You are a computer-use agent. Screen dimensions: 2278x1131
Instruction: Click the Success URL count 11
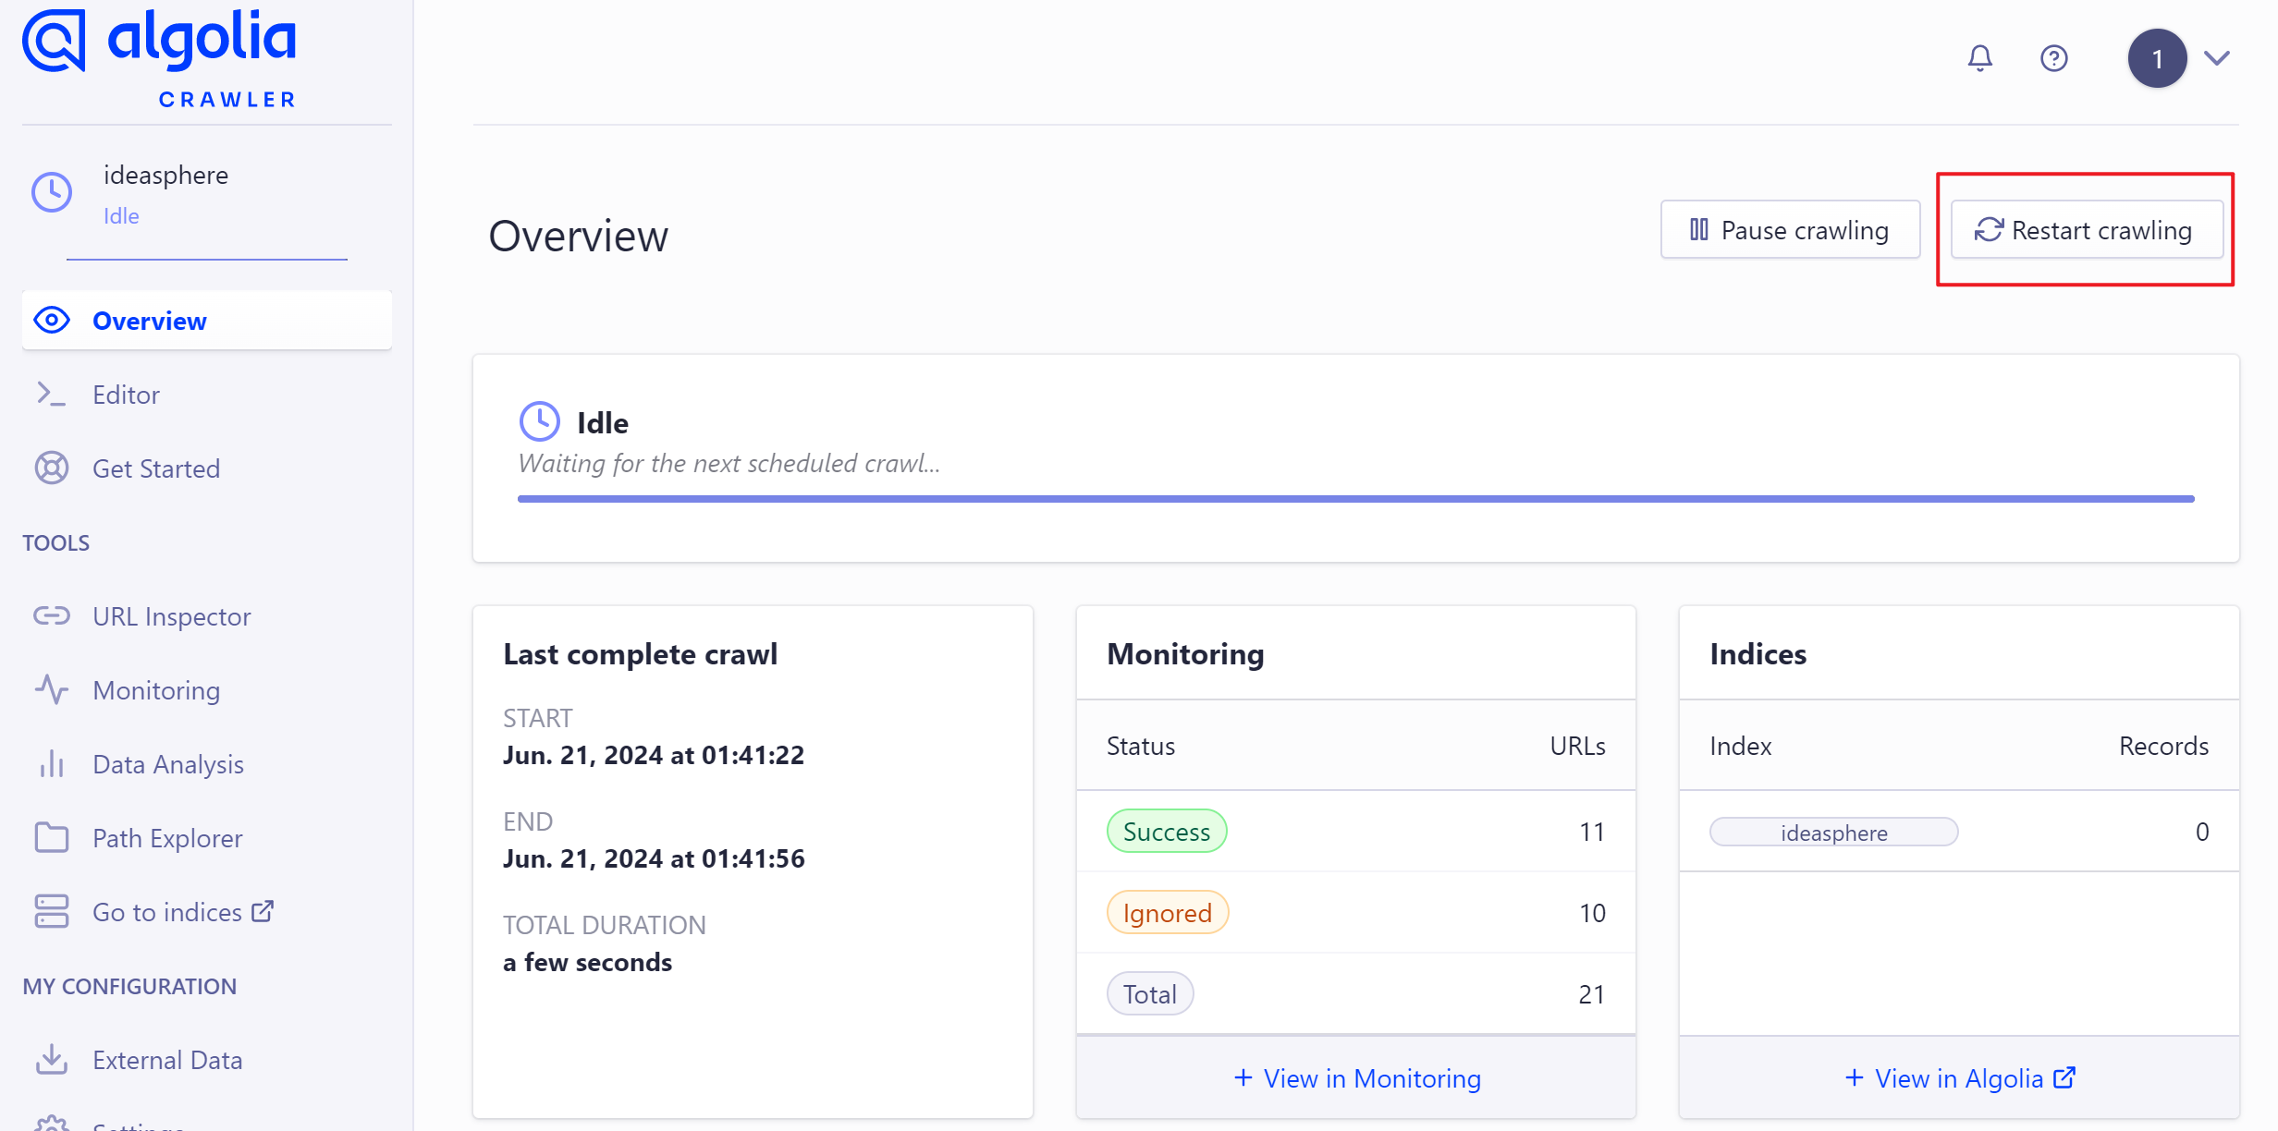(x=1591, y=832)
